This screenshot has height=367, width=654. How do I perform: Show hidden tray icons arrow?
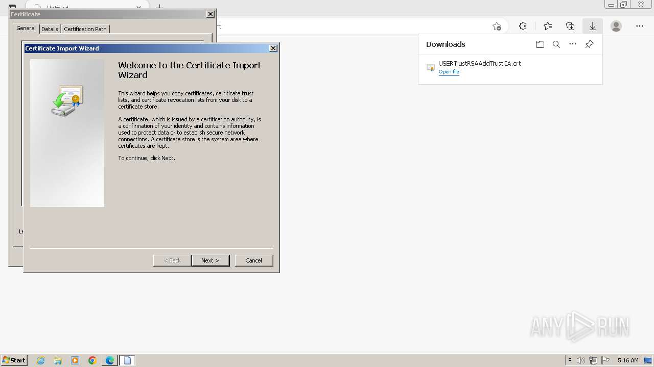[570, 360]
